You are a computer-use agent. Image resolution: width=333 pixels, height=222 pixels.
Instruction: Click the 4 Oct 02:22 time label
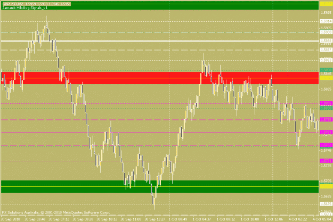point(298,219)
